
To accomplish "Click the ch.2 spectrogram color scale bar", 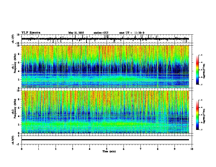I will pyautogui.click(x=197, y=115).
